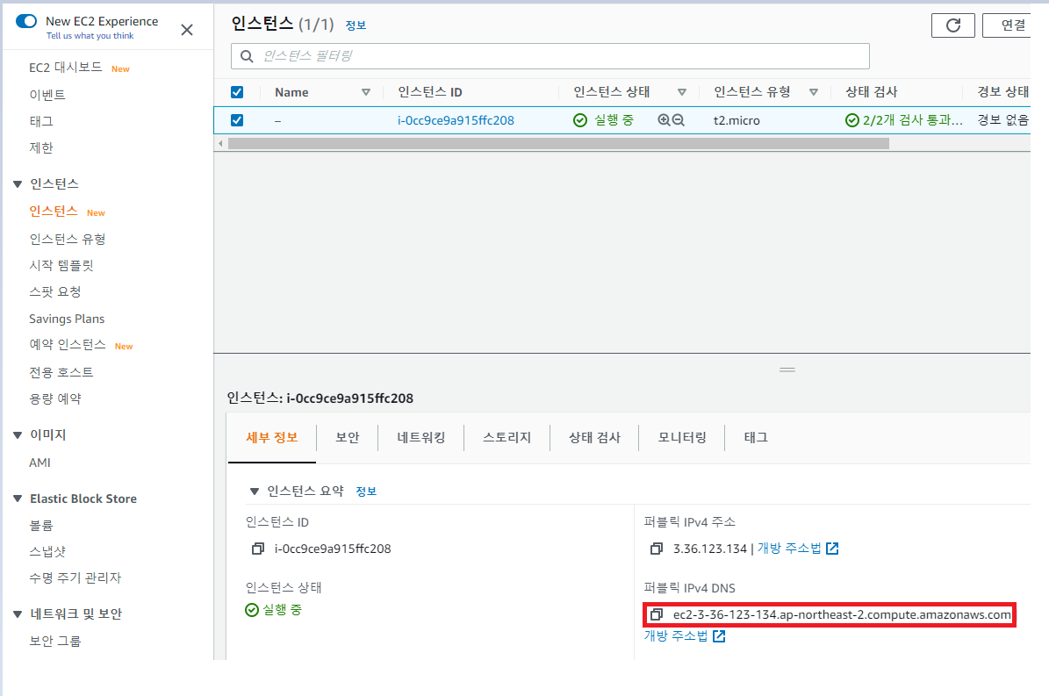Open EC2 대시보드 in sidebar
The height and width of the screenshot is (696, 1049).
66,68
